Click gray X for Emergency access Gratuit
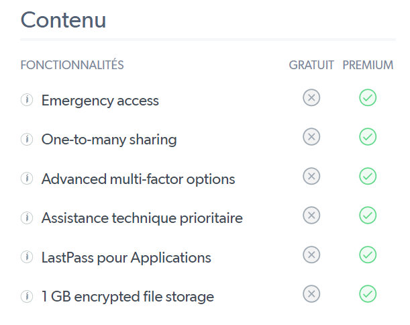This screenshot has height=325, width=410. coord(311,98)
